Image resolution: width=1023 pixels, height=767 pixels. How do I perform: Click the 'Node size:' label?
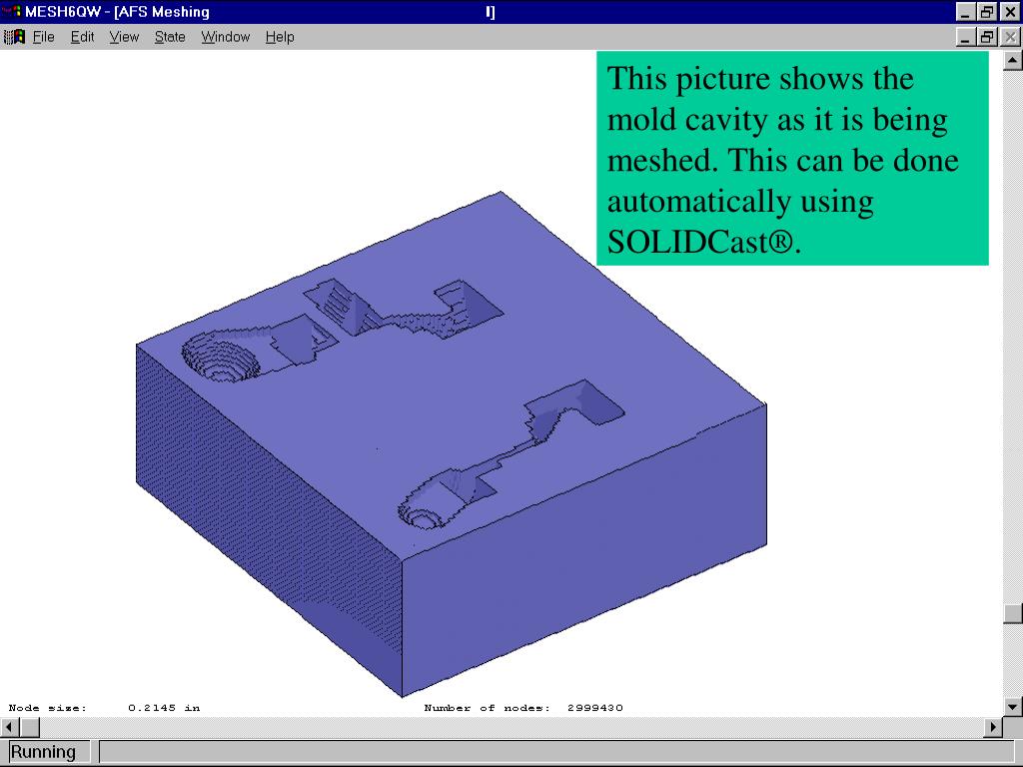(47, 708)
